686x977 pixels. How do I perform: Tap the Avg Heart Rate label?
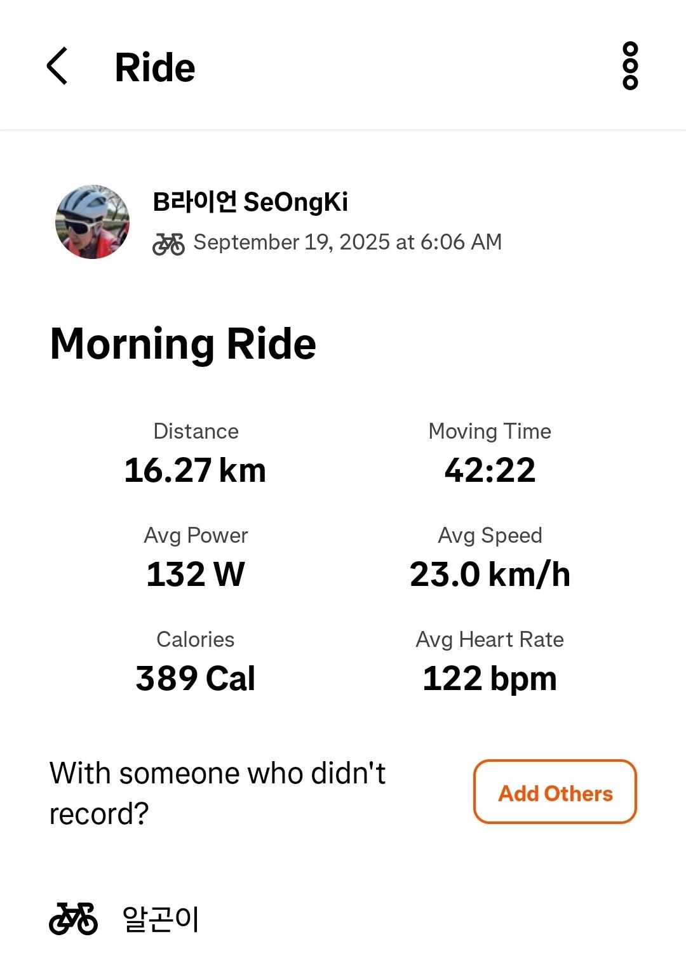click(x=490, y=639)
